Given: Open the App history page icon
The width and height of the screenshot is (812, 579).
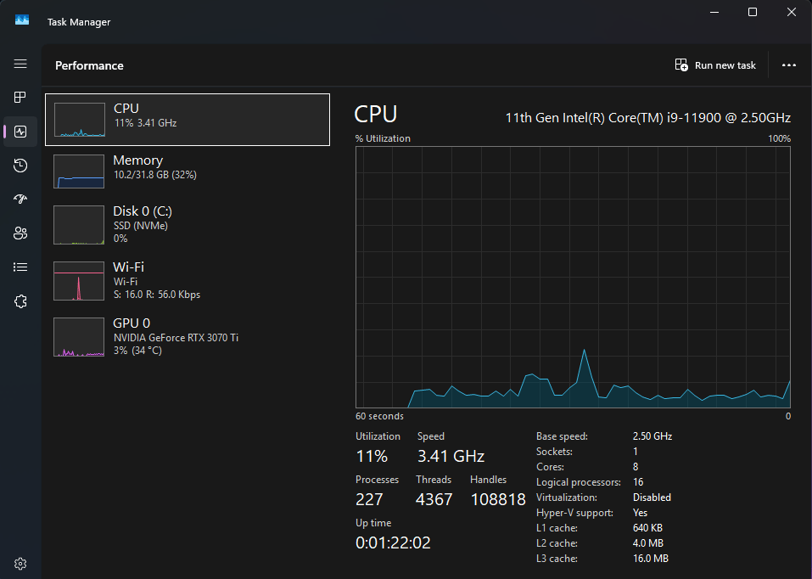Looking at the screenshot, I should click(x=20, y=166).
